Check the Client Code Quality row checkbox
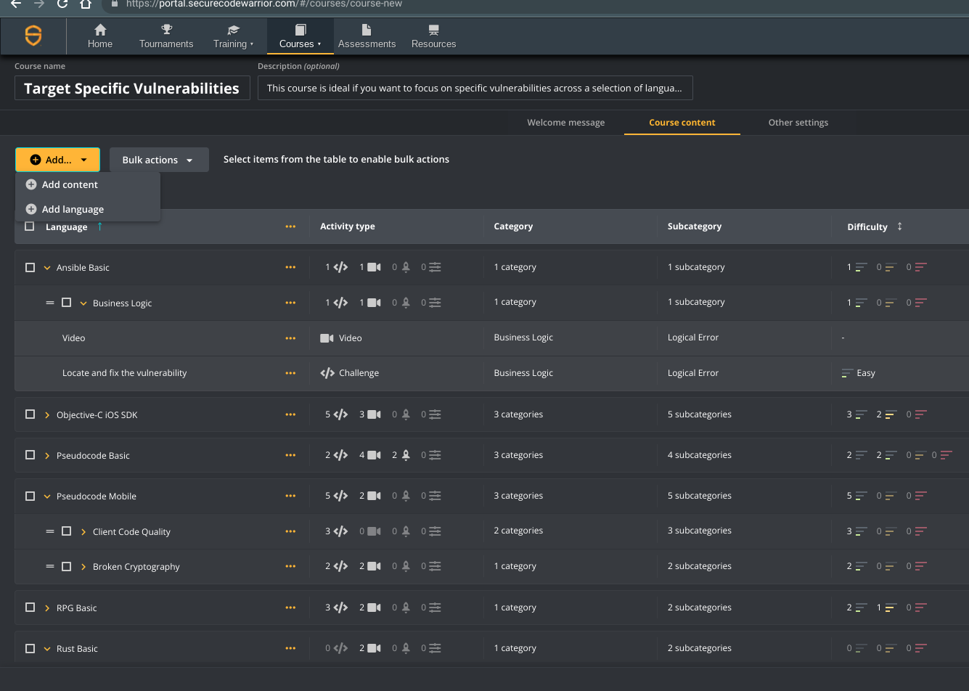The height and width of the screenshot is (691, 969). coord(66,531)
